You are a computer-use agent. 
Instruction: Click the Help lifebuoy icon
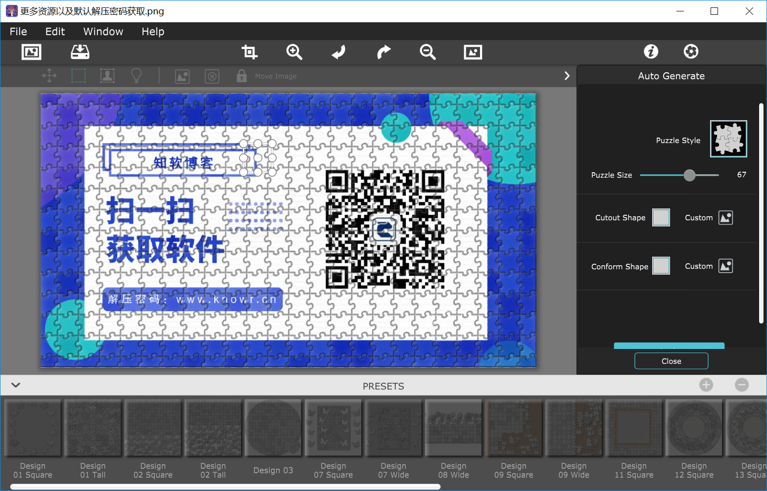691,51
